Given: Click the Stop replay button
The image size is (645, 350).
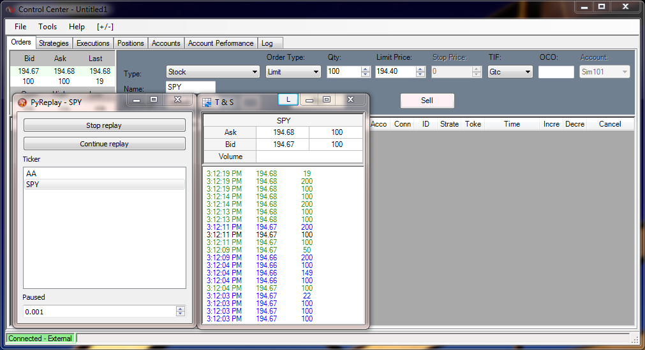Looking at the screenshot, I should click(104, 125).
